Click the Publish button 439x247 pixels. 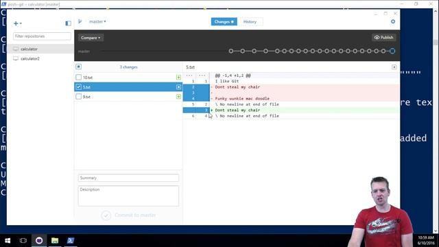tap(384, 38)
